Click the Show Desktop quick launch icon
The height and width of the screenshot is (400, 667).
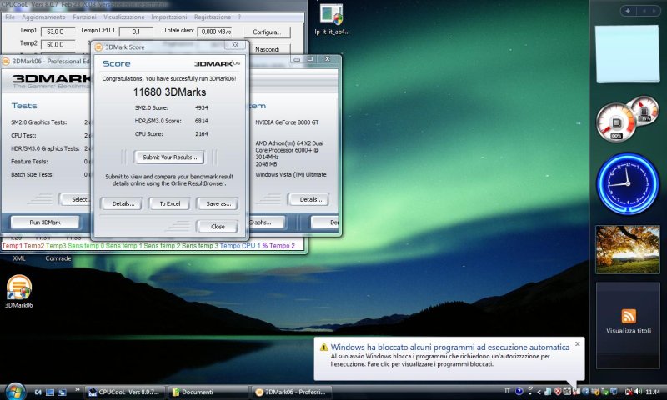[50, 392]
